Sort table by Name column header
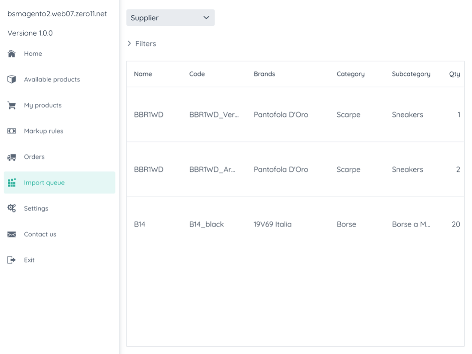This screenshot has height=354, width=472. [143, 74]
